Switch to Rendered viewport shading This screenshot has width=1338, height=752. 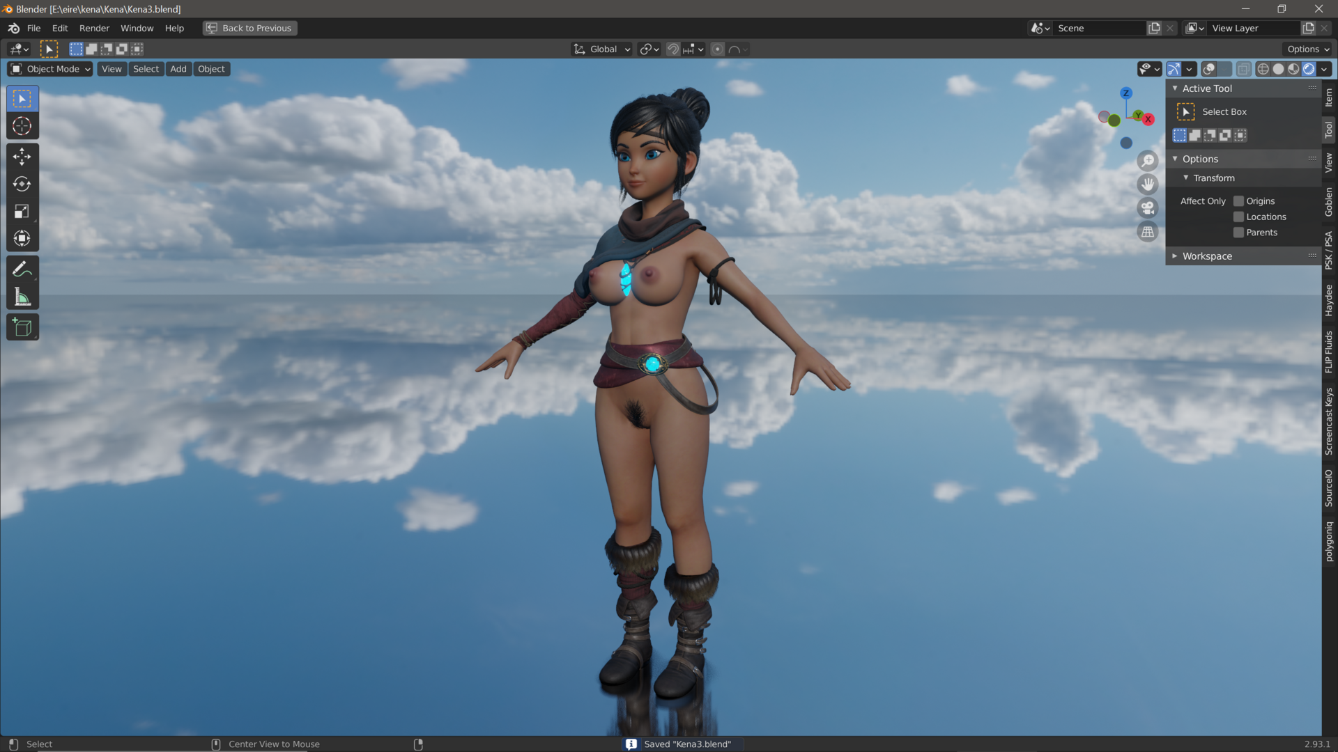tap(1309, 69)
